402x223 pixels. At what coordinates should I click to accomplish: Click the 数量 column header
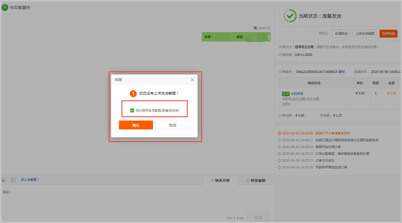375,83
